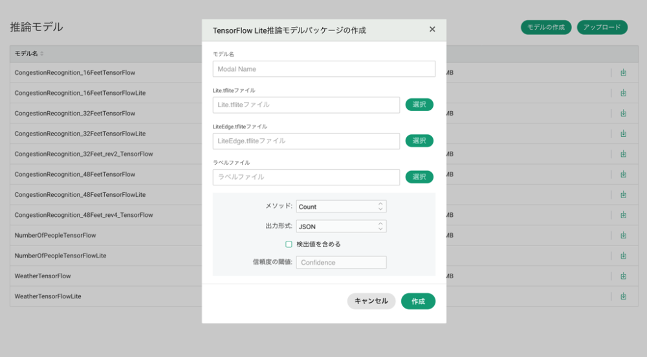
Task: Download CongestionRecognition_16FeetTensorFlowLite model icon
Action: point(623,93)
